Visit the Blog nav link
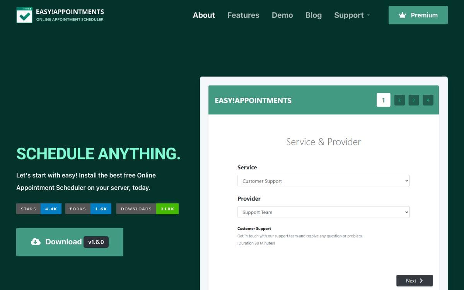The width and height of the screenshot is (464, 290). point(314,15)
